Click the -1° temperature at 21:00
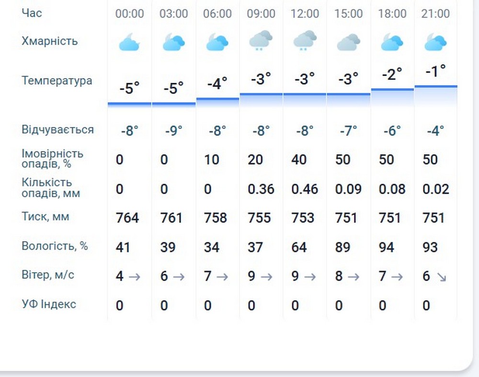479x377 pixels. (x=435, y=72)
